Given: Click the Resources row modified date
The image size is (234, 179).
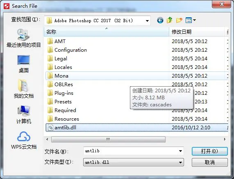Looking at the screenshot, I should tap(189, 119).
